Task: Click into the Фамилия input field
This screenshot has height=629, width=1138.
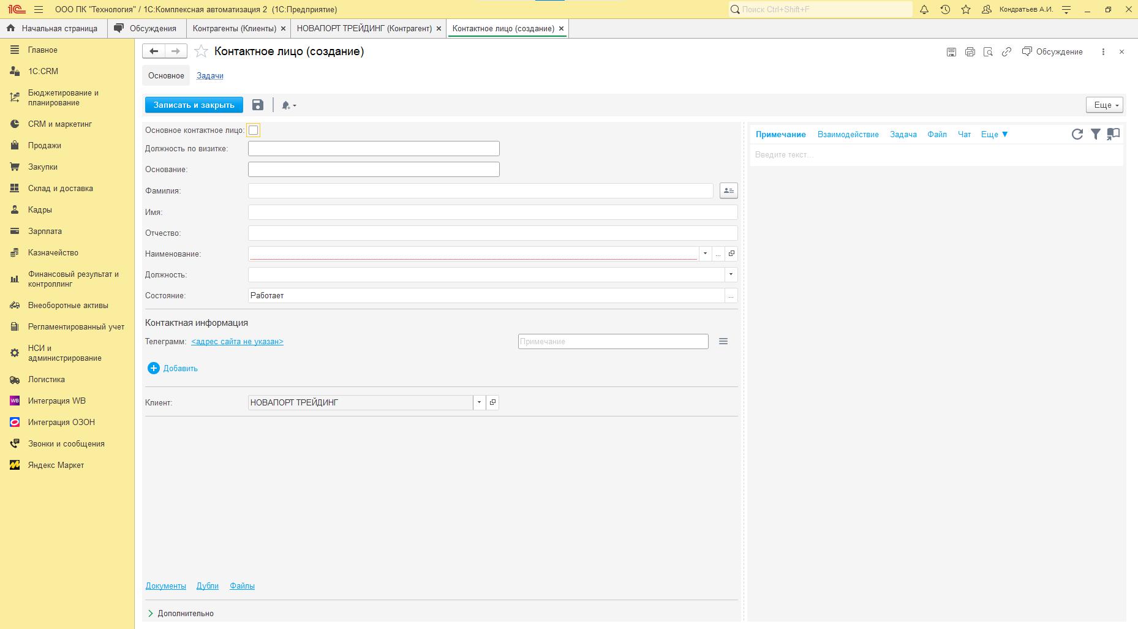Action: (x=480, y=191)
